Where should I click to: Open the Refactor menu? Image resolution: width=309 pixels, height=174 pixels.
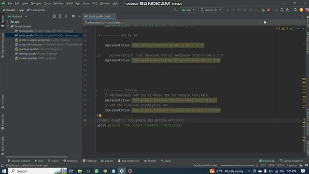pos(58,3)
